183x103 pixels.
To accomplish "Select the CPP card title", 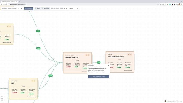I will (x=13, y=83).
